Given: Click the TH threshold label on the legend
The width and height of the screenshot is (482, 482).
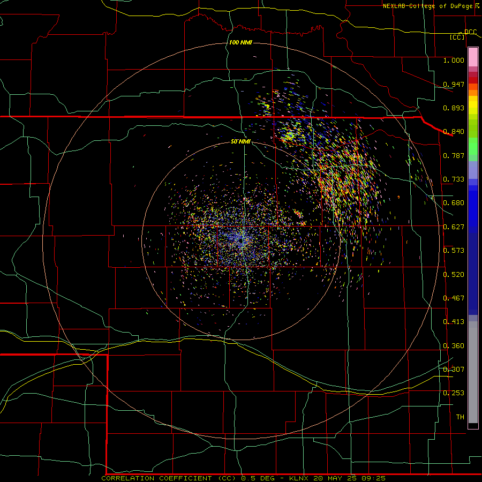Looking at the screenshot, I should [460, 417].
